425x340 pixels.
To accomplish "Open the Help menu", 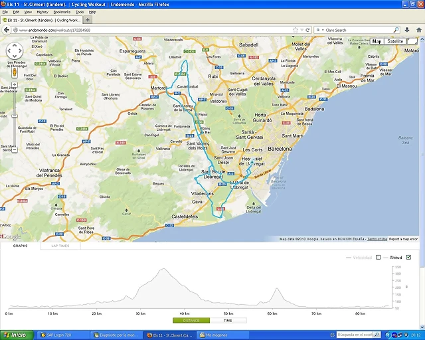I will pos(92,12).
